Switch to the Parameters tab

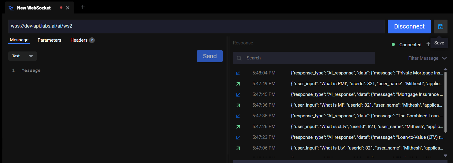(x=49, y=40)
